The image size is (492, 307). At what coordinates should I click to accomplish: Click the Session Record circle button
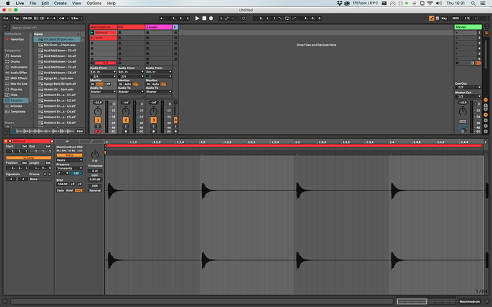coord(243,19)
